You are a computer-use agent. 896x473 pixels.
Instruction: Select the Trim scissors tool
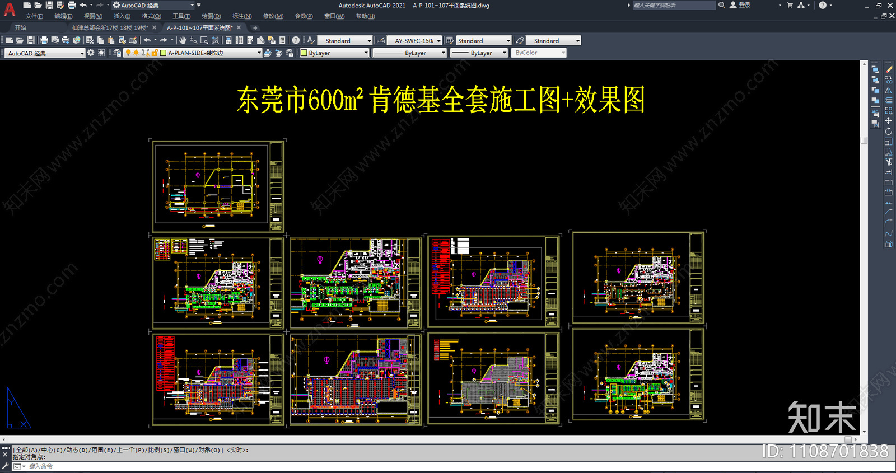888,162
